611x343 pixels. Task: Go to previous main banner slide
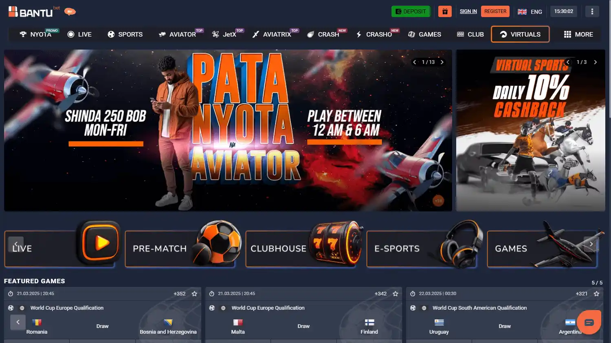(415, 62)
